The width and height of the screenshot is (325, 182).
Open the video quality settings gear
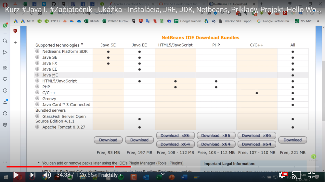(x=282, y=175)
